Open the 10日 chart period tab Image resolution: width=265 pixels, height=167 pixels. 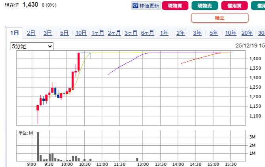[x=81, y=33]
